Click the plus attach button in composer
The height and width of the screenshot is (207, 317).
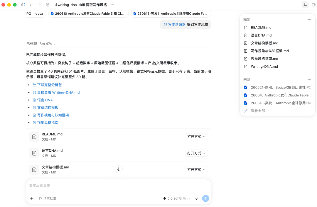point(31,198)
